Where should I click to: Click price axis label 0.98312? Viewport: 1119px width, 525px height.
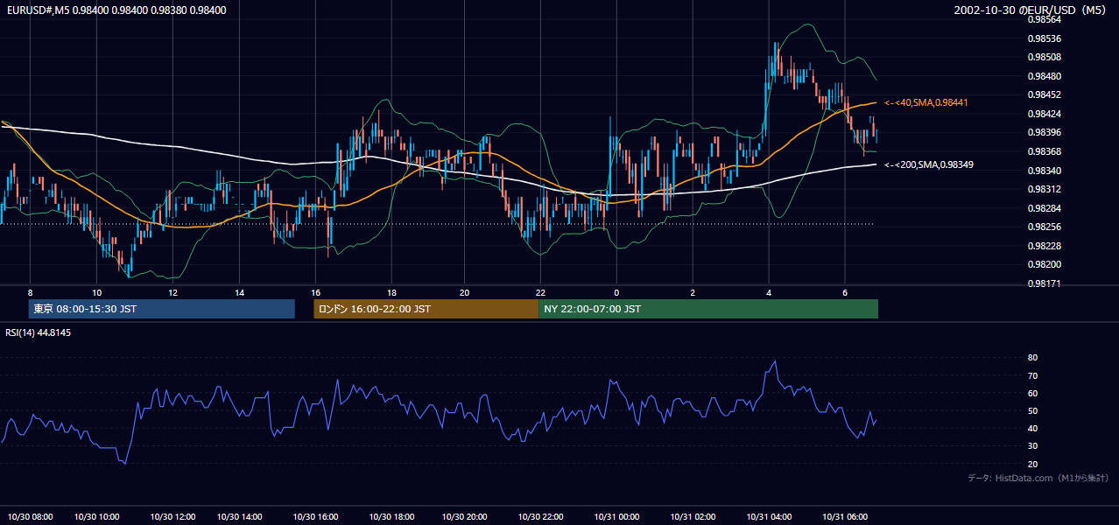(1044, 189)
